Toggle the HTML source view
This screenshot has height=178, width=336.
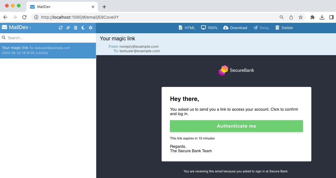pyautogui.click(x=181, y=28)
